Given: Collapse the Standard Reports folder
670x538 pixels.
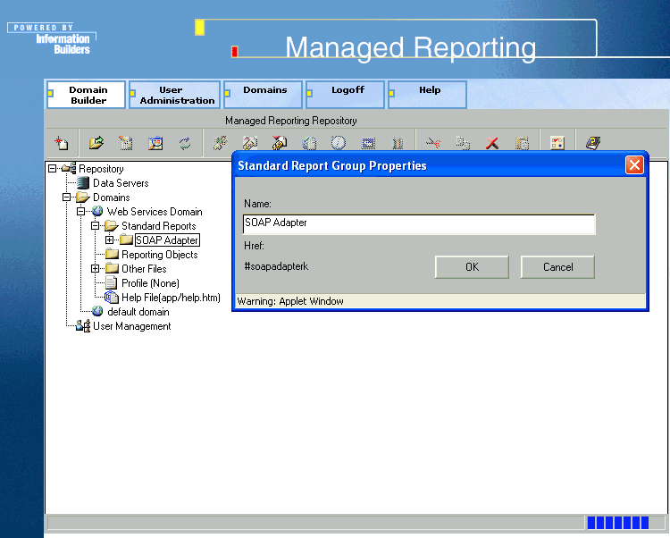Looking at the screenshot, I should coord(96,225).
